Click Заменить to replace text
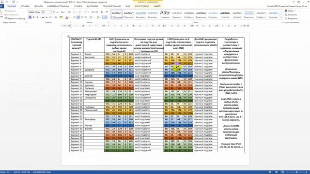Viewport: 310px width, 174px height. [x=291, y=14]
